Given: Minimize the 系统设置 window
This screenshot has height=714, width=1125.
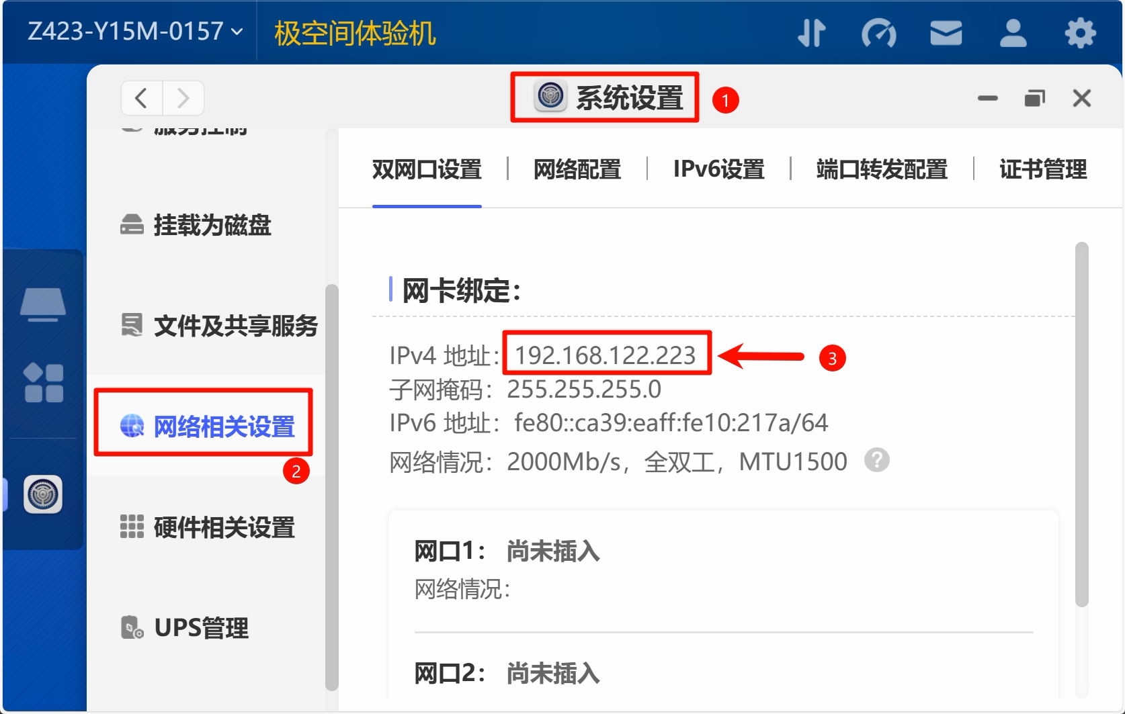Looking at the screenshot, I should (988, 98).
